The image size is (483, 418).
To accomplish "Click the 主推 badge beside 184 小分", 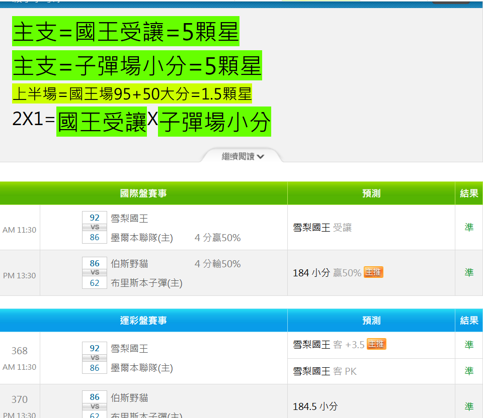I will click(x=373, y=272).
